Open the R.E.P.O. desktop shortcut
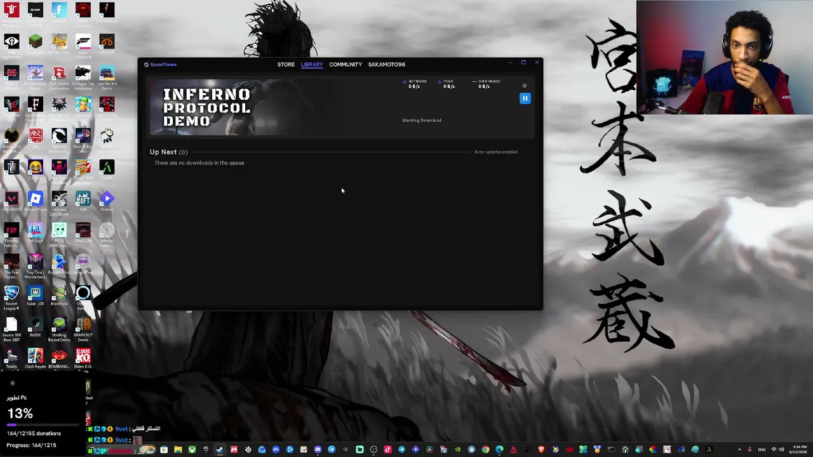The image size is (813, 457). pyautogui.click(x=36, y=171)
